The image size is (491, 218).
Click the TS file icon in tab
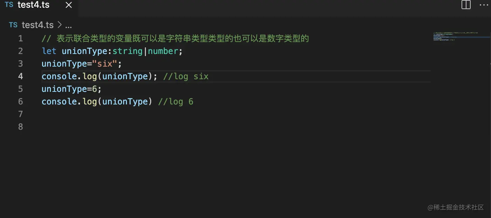[x=9, y=5]
